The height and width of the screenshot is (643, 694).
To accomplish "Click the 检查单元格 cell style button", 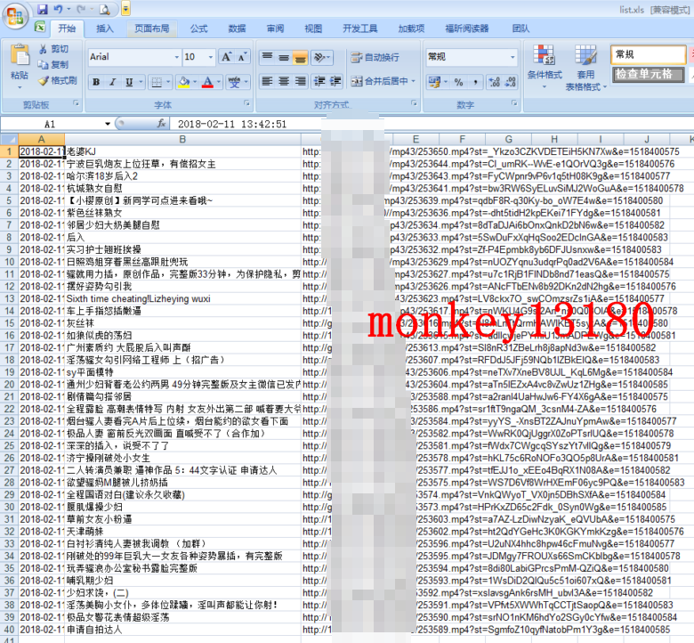I will [646, 74].
